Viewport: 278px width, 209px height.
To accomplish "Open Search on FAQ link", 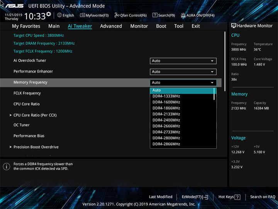I will [x=263, y=197].
